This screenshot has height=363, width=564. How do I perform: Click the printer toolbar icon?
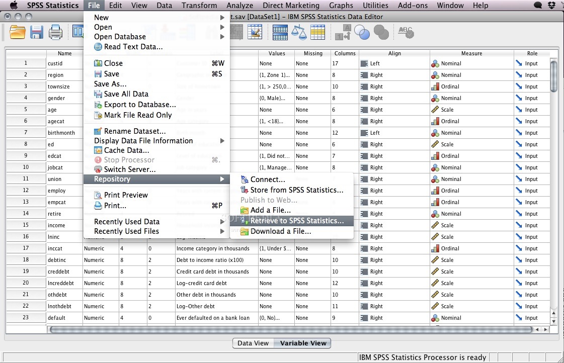55,32
